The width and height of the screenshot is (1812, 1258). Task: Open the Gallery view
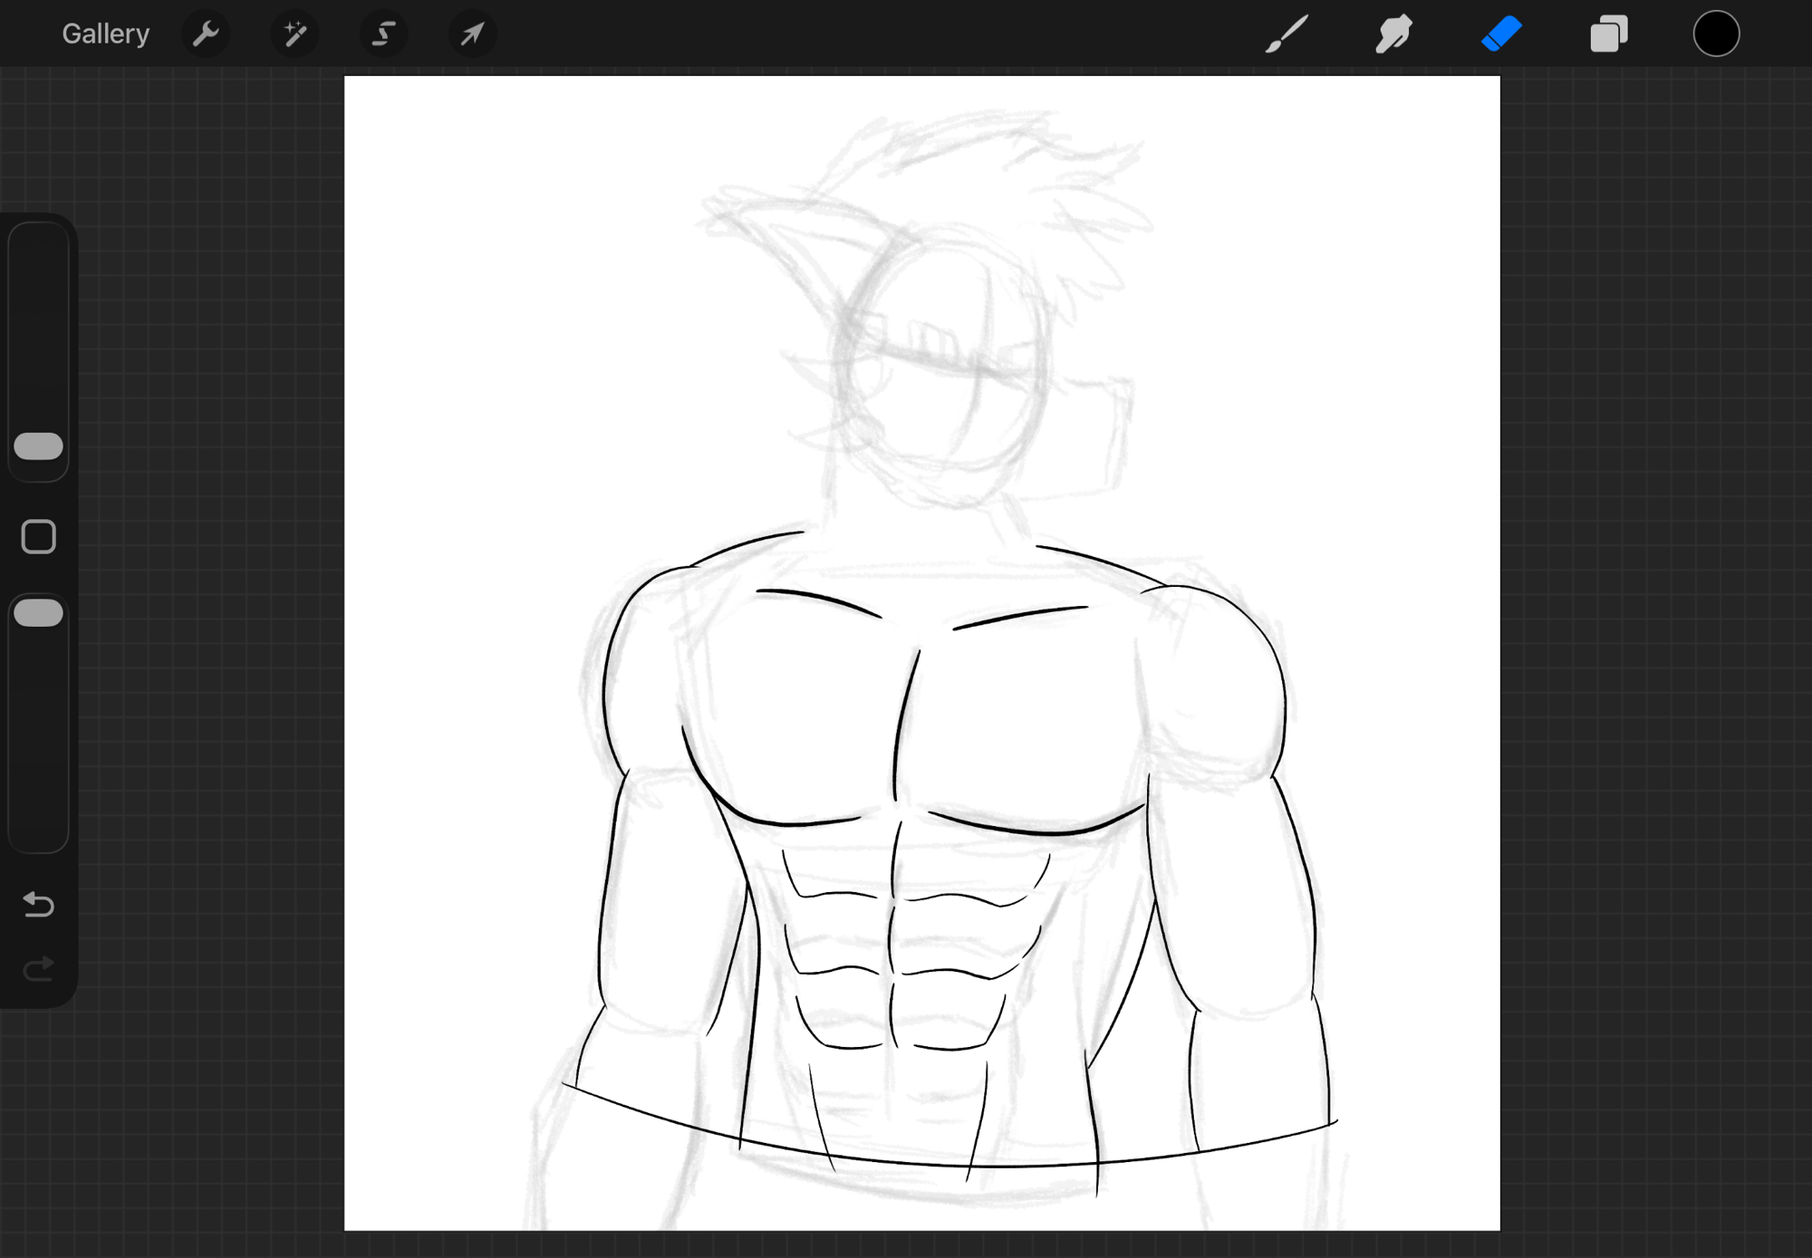coord(105,34)
